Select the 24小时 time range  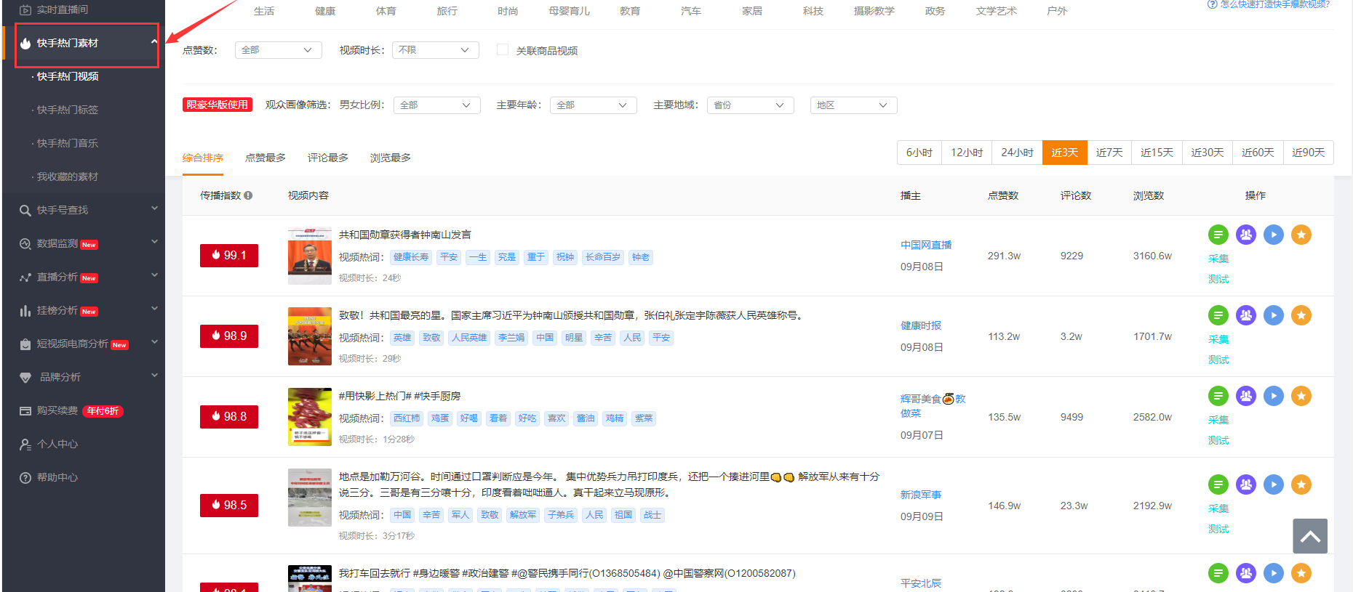click(1017, 153)
